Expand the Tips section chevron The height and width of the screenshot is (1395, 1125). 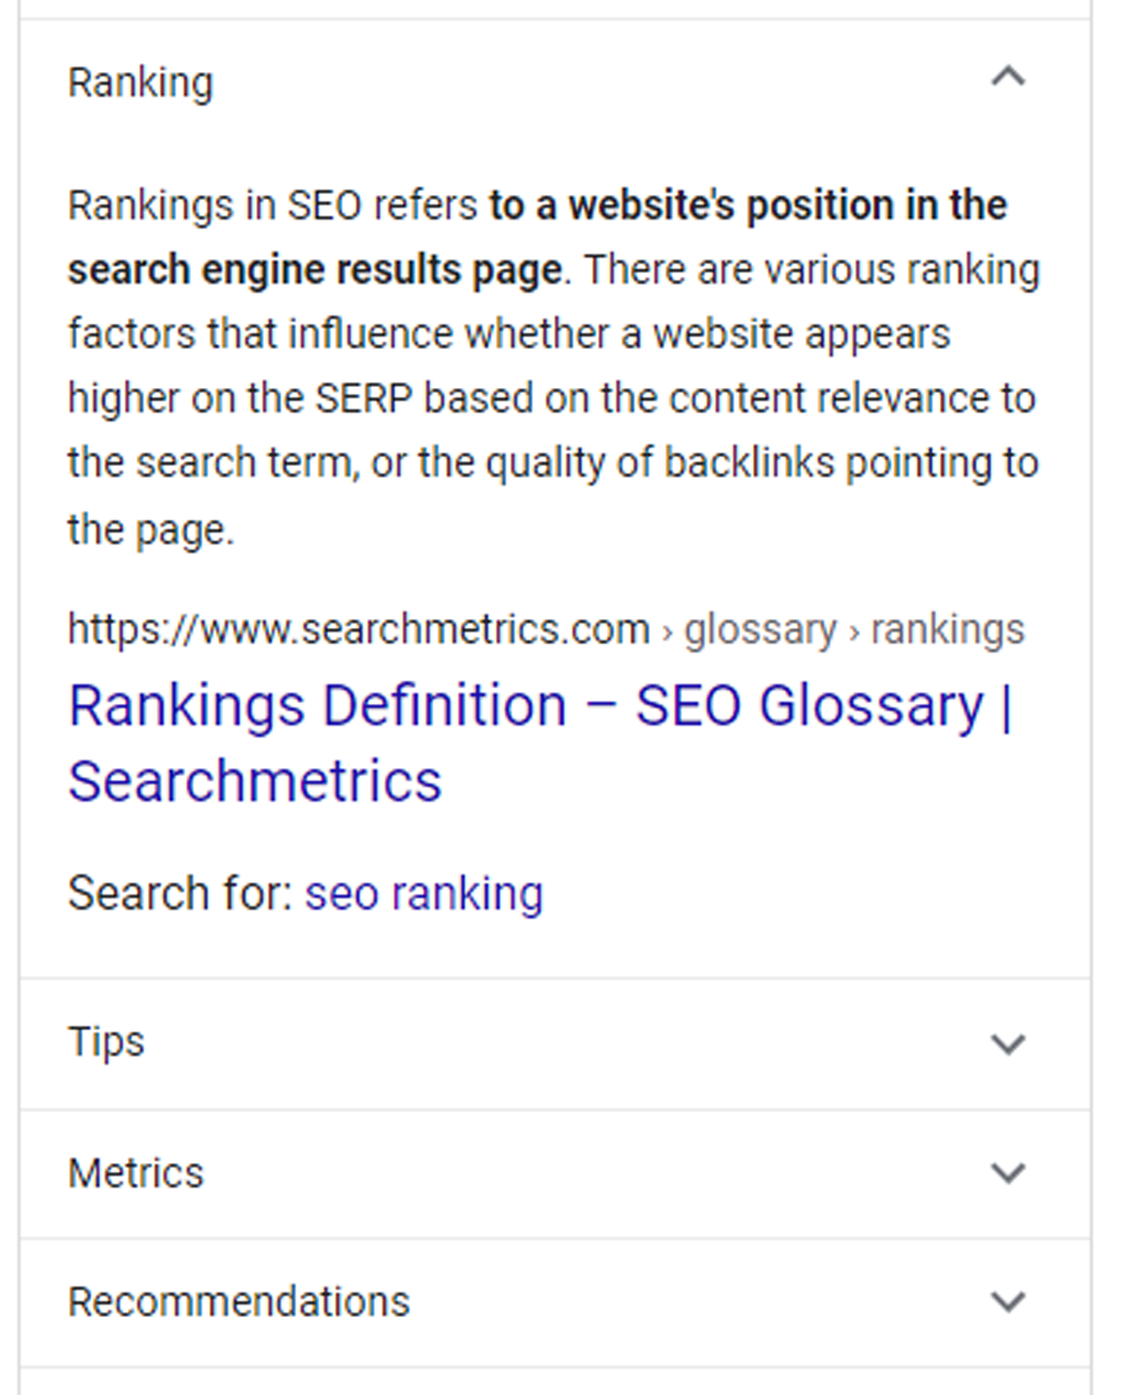(1007, 1043)
